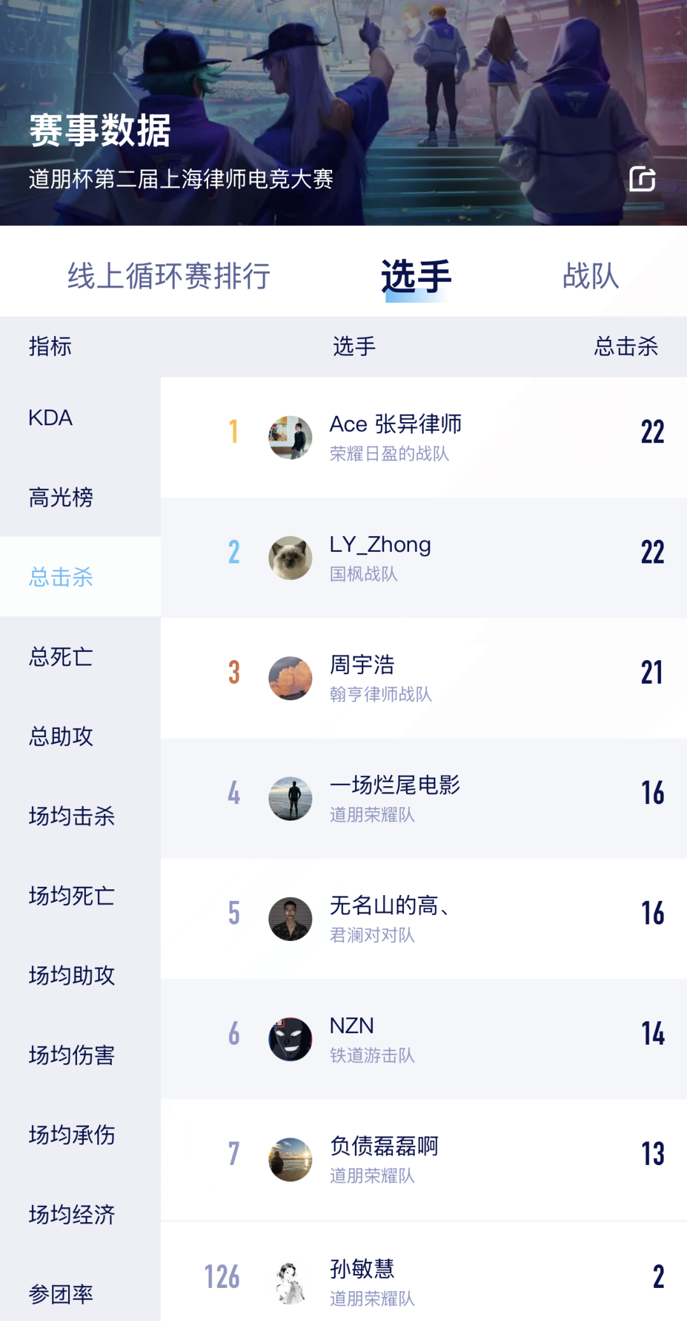Open 一场烂尾电影's profile picture
Screen dimensions: 687x1321
(290, 798)
